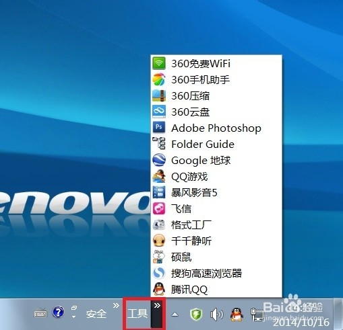Click the orange 千千静听 icon
The image size is (343, 330).
coord(159,241)
